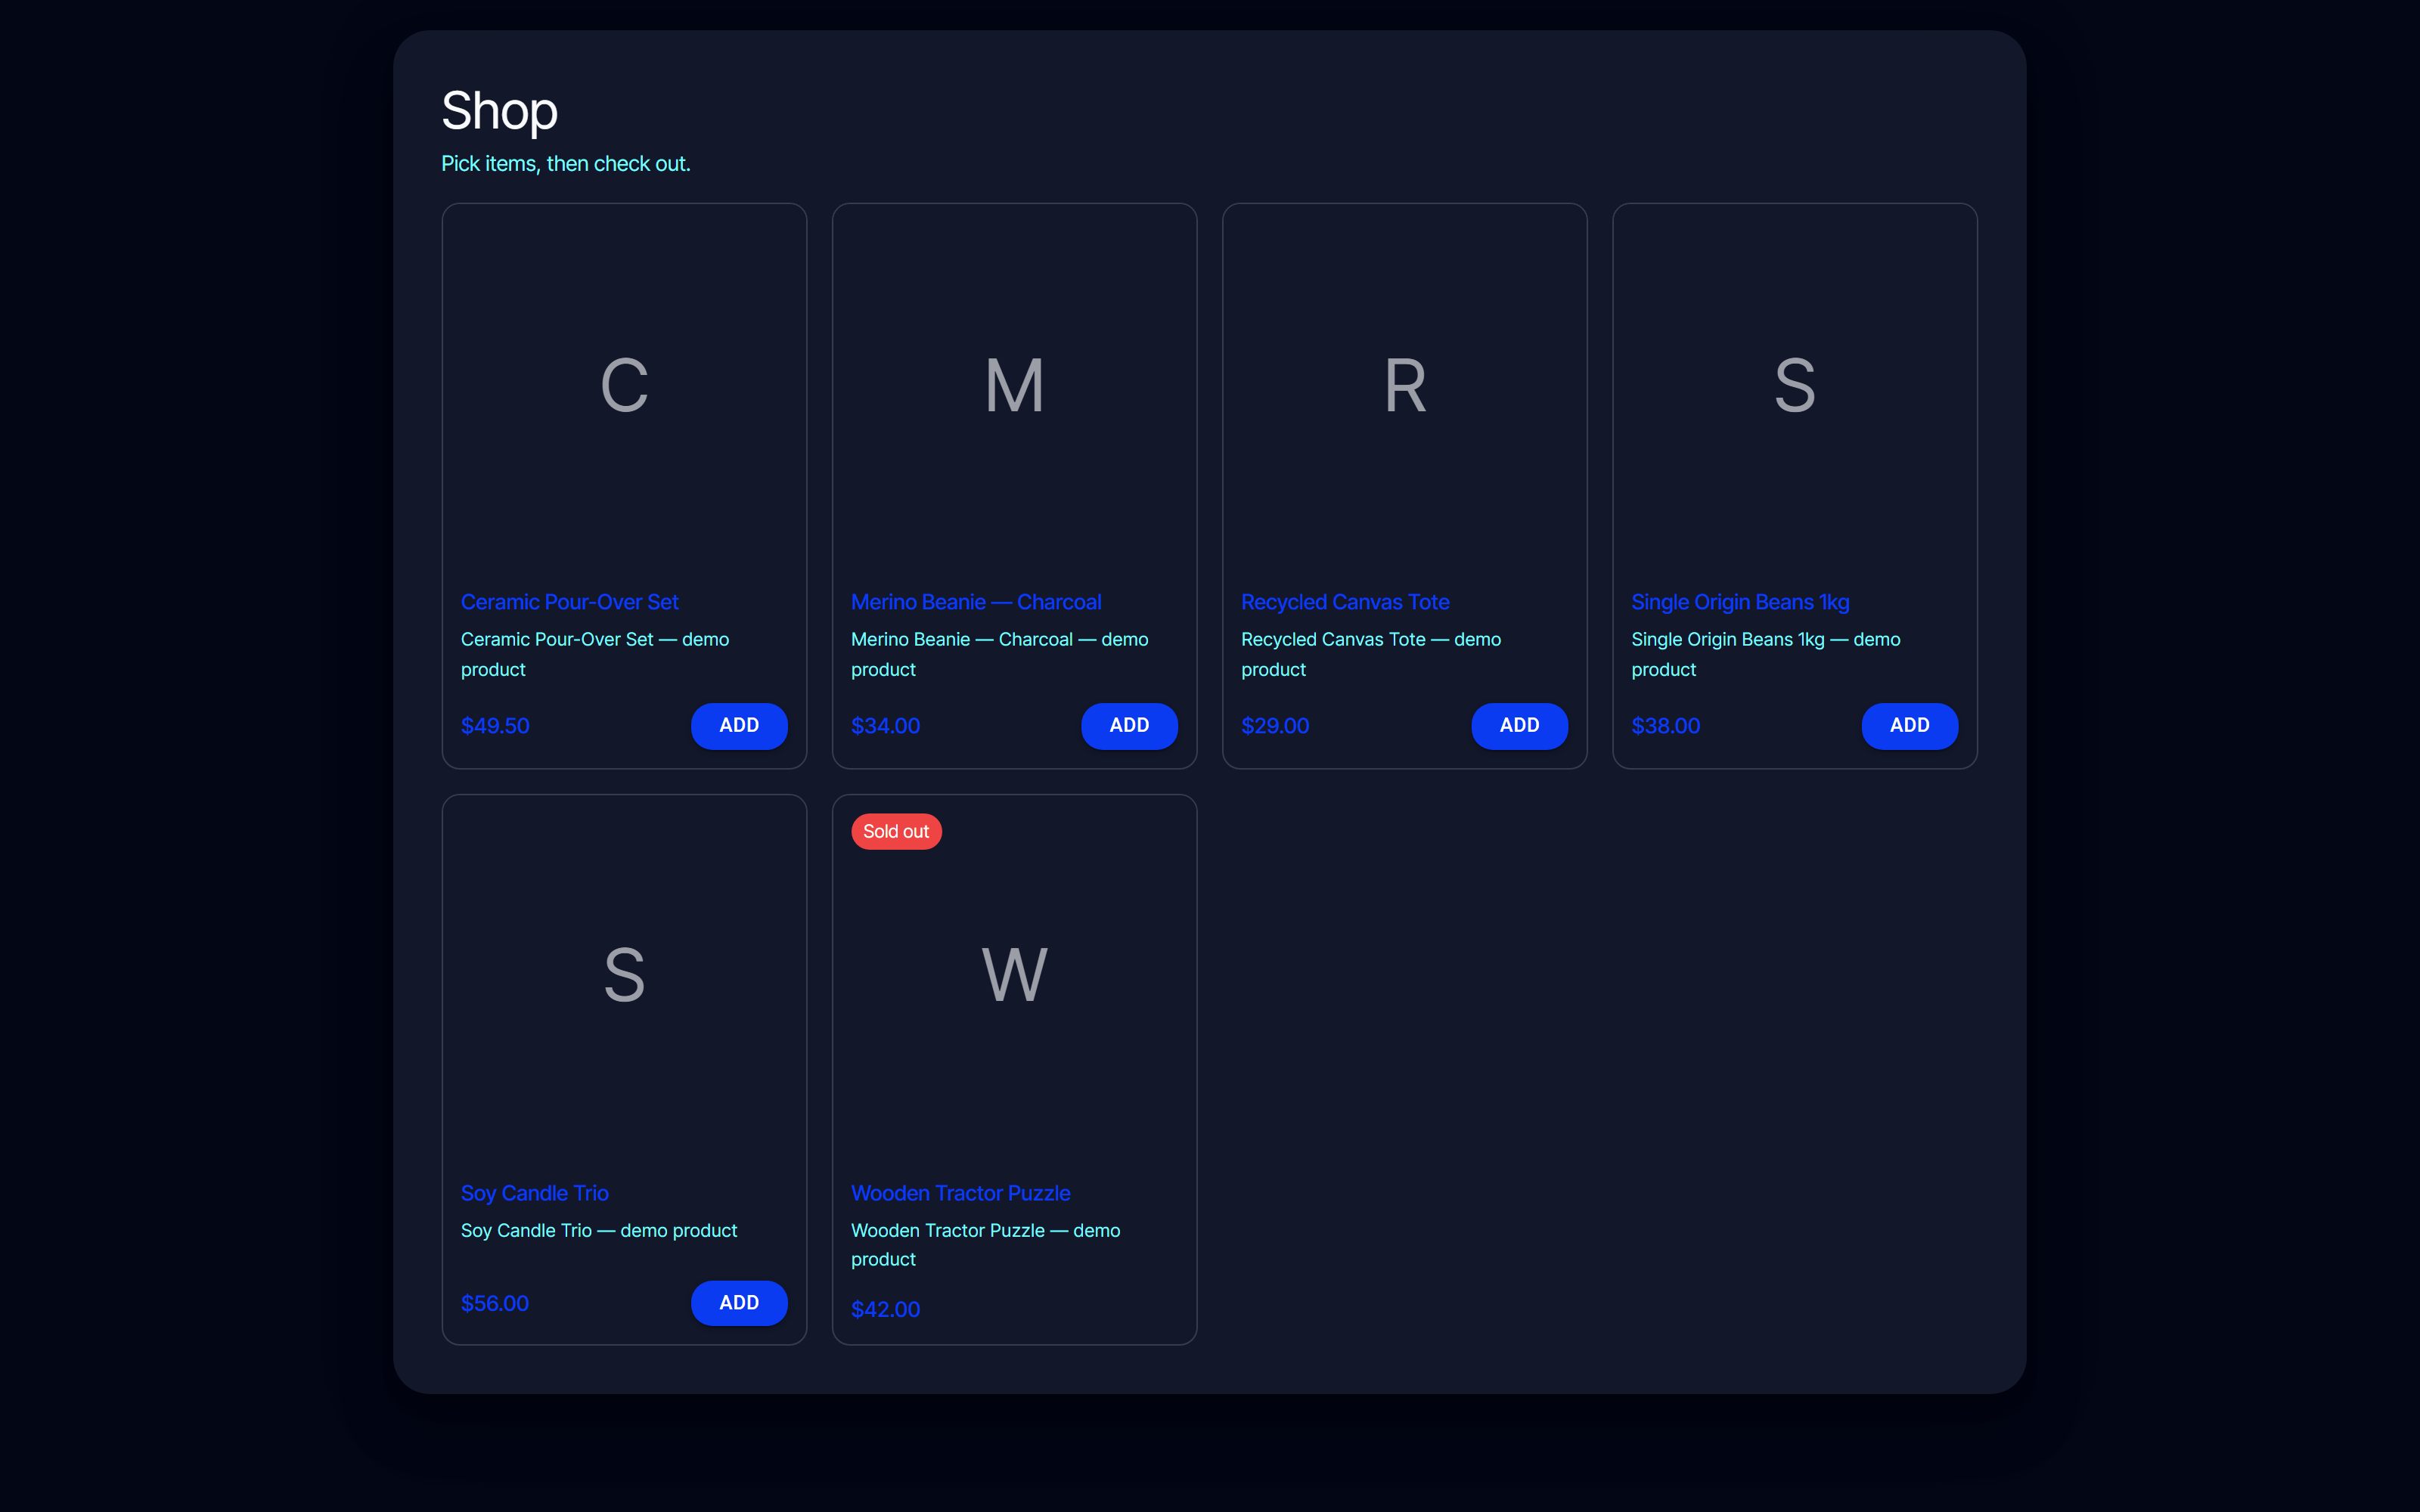
Task: Click the red Sold out badge
Action: (x=896, y=831)
